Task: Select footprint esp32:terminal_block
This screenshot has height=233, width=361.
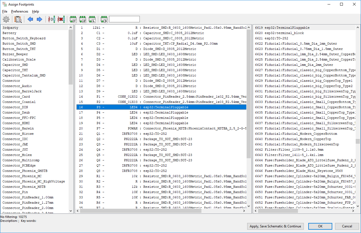Action: pyautogui.click(x=305, y=33)
